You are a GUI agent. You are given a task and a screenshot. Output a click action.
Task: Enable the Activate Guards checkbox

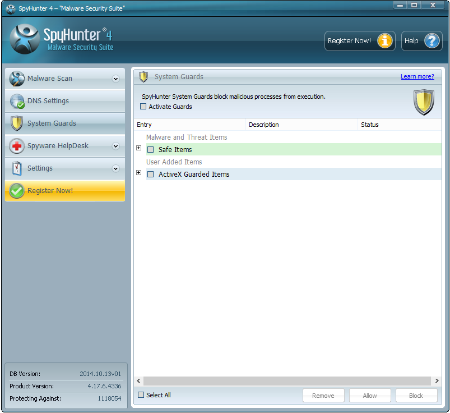tap(143, 107)
